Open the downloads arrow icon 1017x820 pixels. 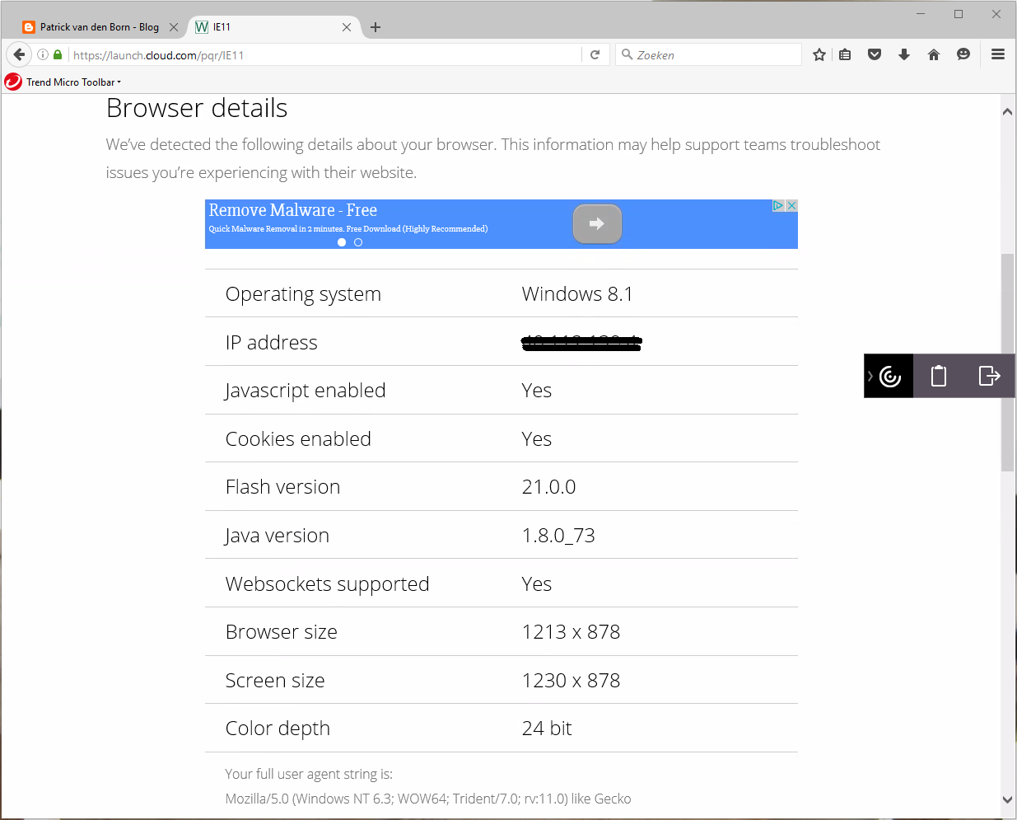coord(904,55)
